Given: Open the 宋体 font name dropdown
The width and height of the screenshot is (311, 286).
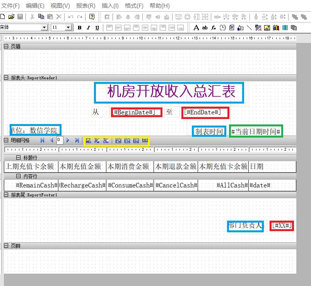Looking at the screenshot, I should click(x=44, y=27).
